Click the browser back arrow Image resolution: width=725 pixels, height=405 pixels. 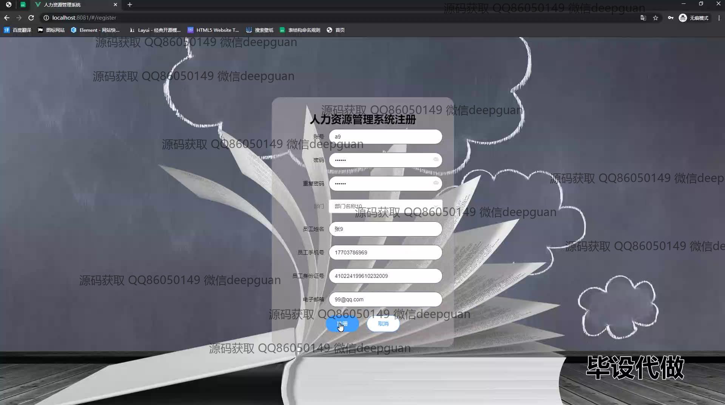coord(7,18)
